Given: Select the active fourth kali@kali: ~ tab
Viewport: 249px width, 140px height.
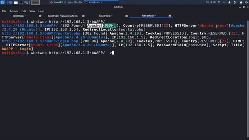Looking at the screenshot, I should [x=149, y=16].
